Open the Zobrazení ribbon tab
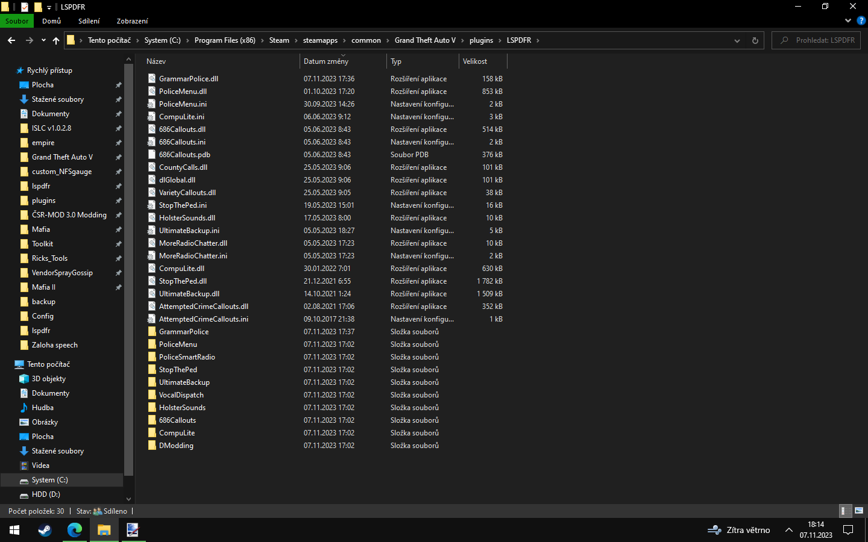868x542 pixels. pyautogui.click(x=132, y=21)
